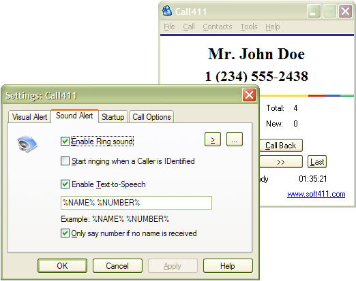Open the Contacts menu in Call411
Image resolution: width=356 pixels, height=281 pixels.
click(218, 27)
